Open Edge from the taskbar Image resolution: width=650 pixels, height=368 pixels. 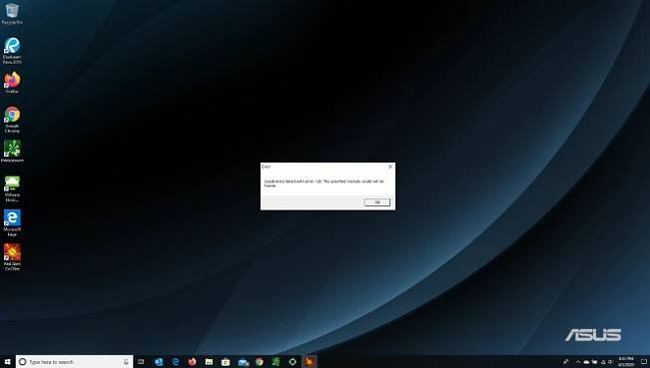[x=176, y=362]
